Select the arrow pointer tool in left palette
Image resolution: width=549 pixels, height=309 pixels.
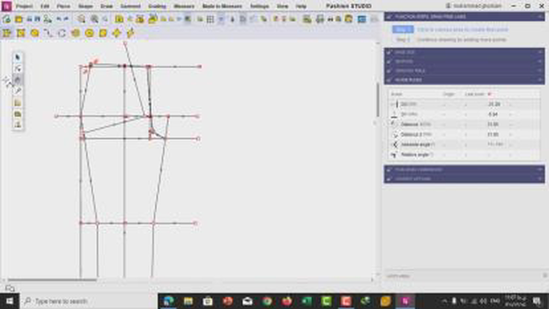(x=17, y=58)
